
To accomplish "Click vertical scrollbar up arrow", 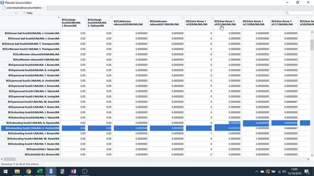I will tap(312, 32).
